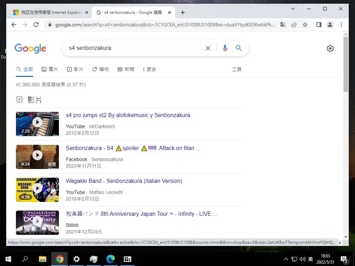Screen dimensions: 355x266
Task: Open Chrome three-dot menu
Action: [x=341, y=25]
